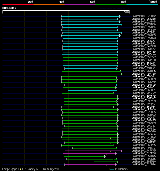160x171 pixels.
Task: Choose the UniRef100_Q9LJ47 entry
Action: point(143,126)
